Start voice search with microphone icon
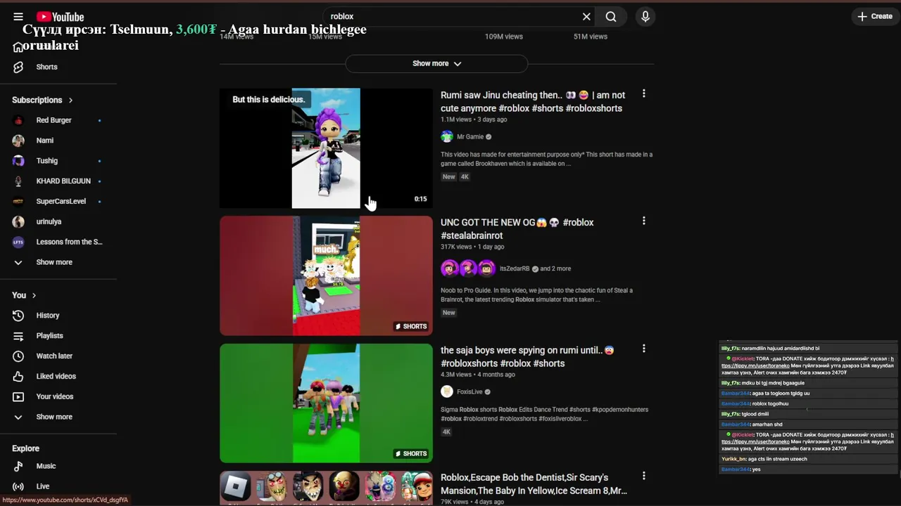The width and height of the screenshot is (901, 506). [645, 17]
